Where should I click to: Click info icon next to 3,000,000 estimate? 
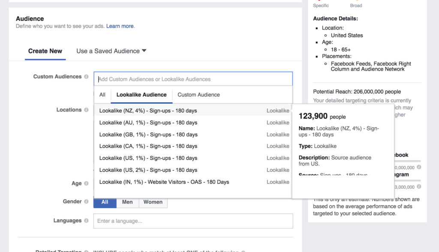pyautogui.click(x=419, y=186)
